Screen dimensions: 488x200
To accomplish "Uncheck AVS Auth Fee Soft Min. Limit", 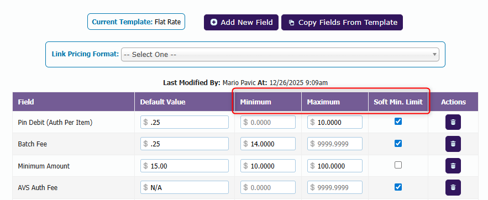I will coord(398,187).
